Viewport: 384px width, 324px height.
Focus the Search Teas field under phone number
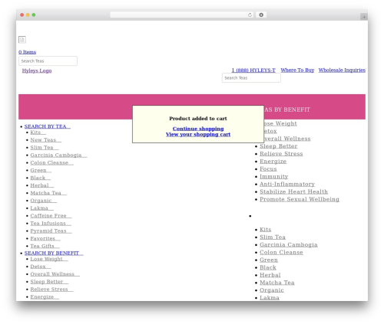pyautogui.click(x=251, y=78)
